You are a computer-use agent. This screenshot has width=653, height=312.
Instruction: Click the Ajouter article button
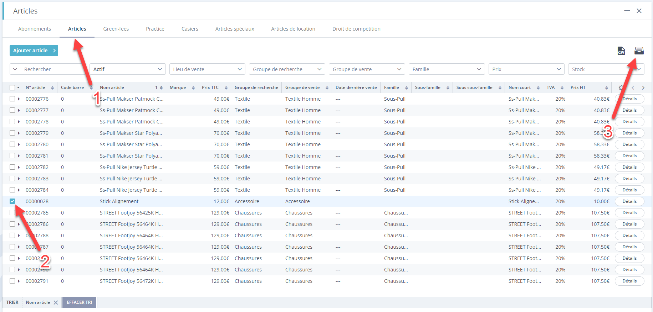point(34,51)
